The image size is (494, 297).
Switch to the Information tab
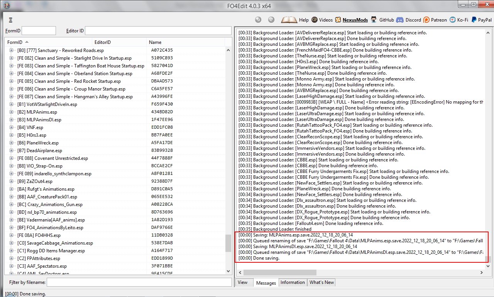[292, 282]
